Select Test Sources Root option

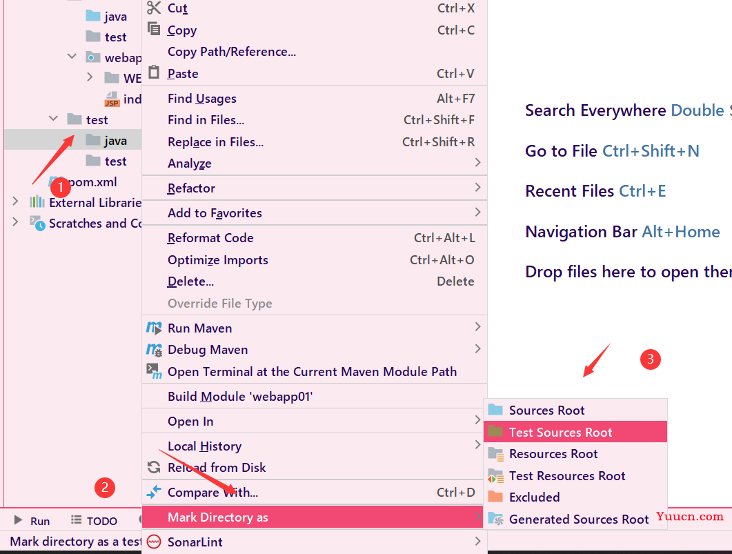click(x=575, y=432)
